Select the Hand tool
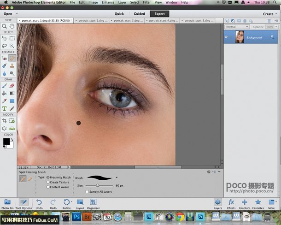281x225 pixels. pyautogui.click(x=12, y=27)
